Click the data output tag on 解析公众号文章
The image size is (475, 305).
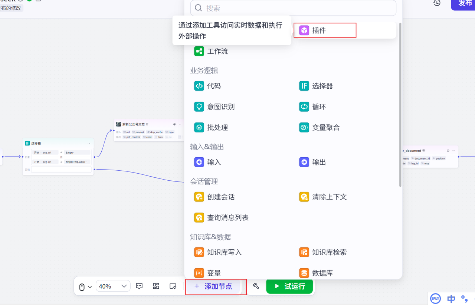pos(159,137)
